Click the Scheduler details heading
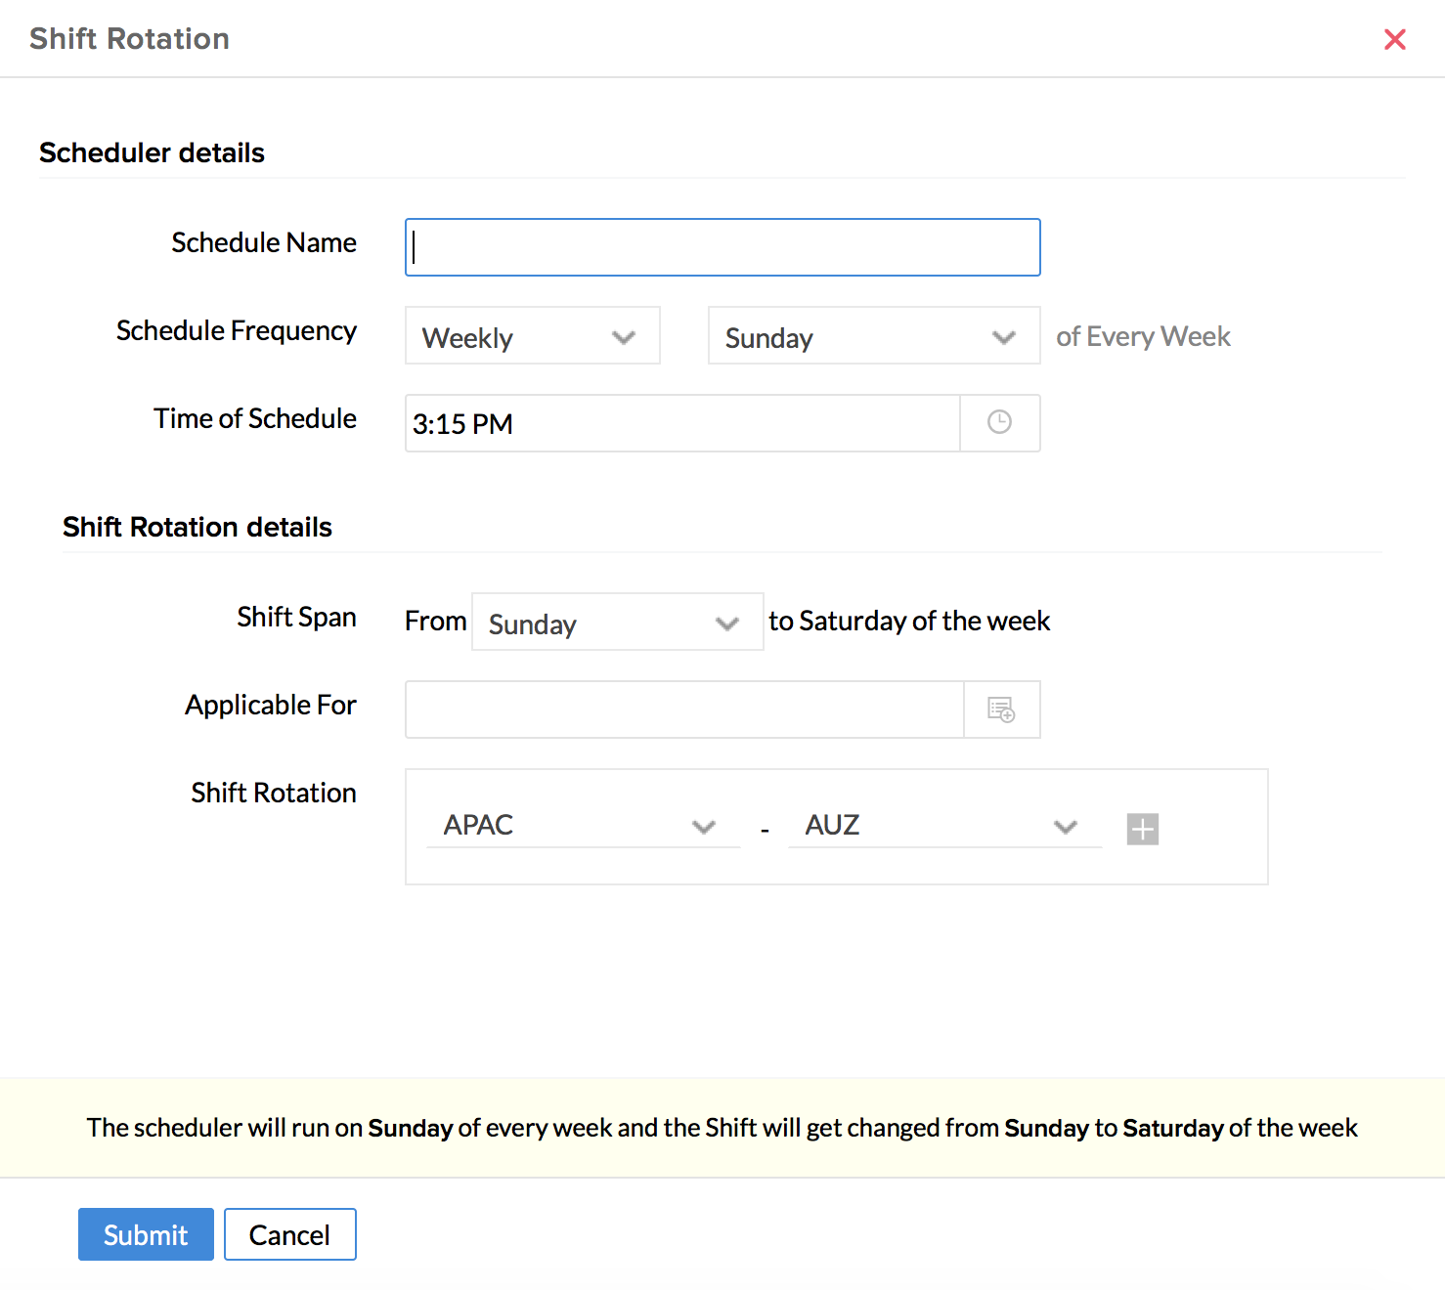Viewport: 1445px width, 1290px height. tap(152, 153)
